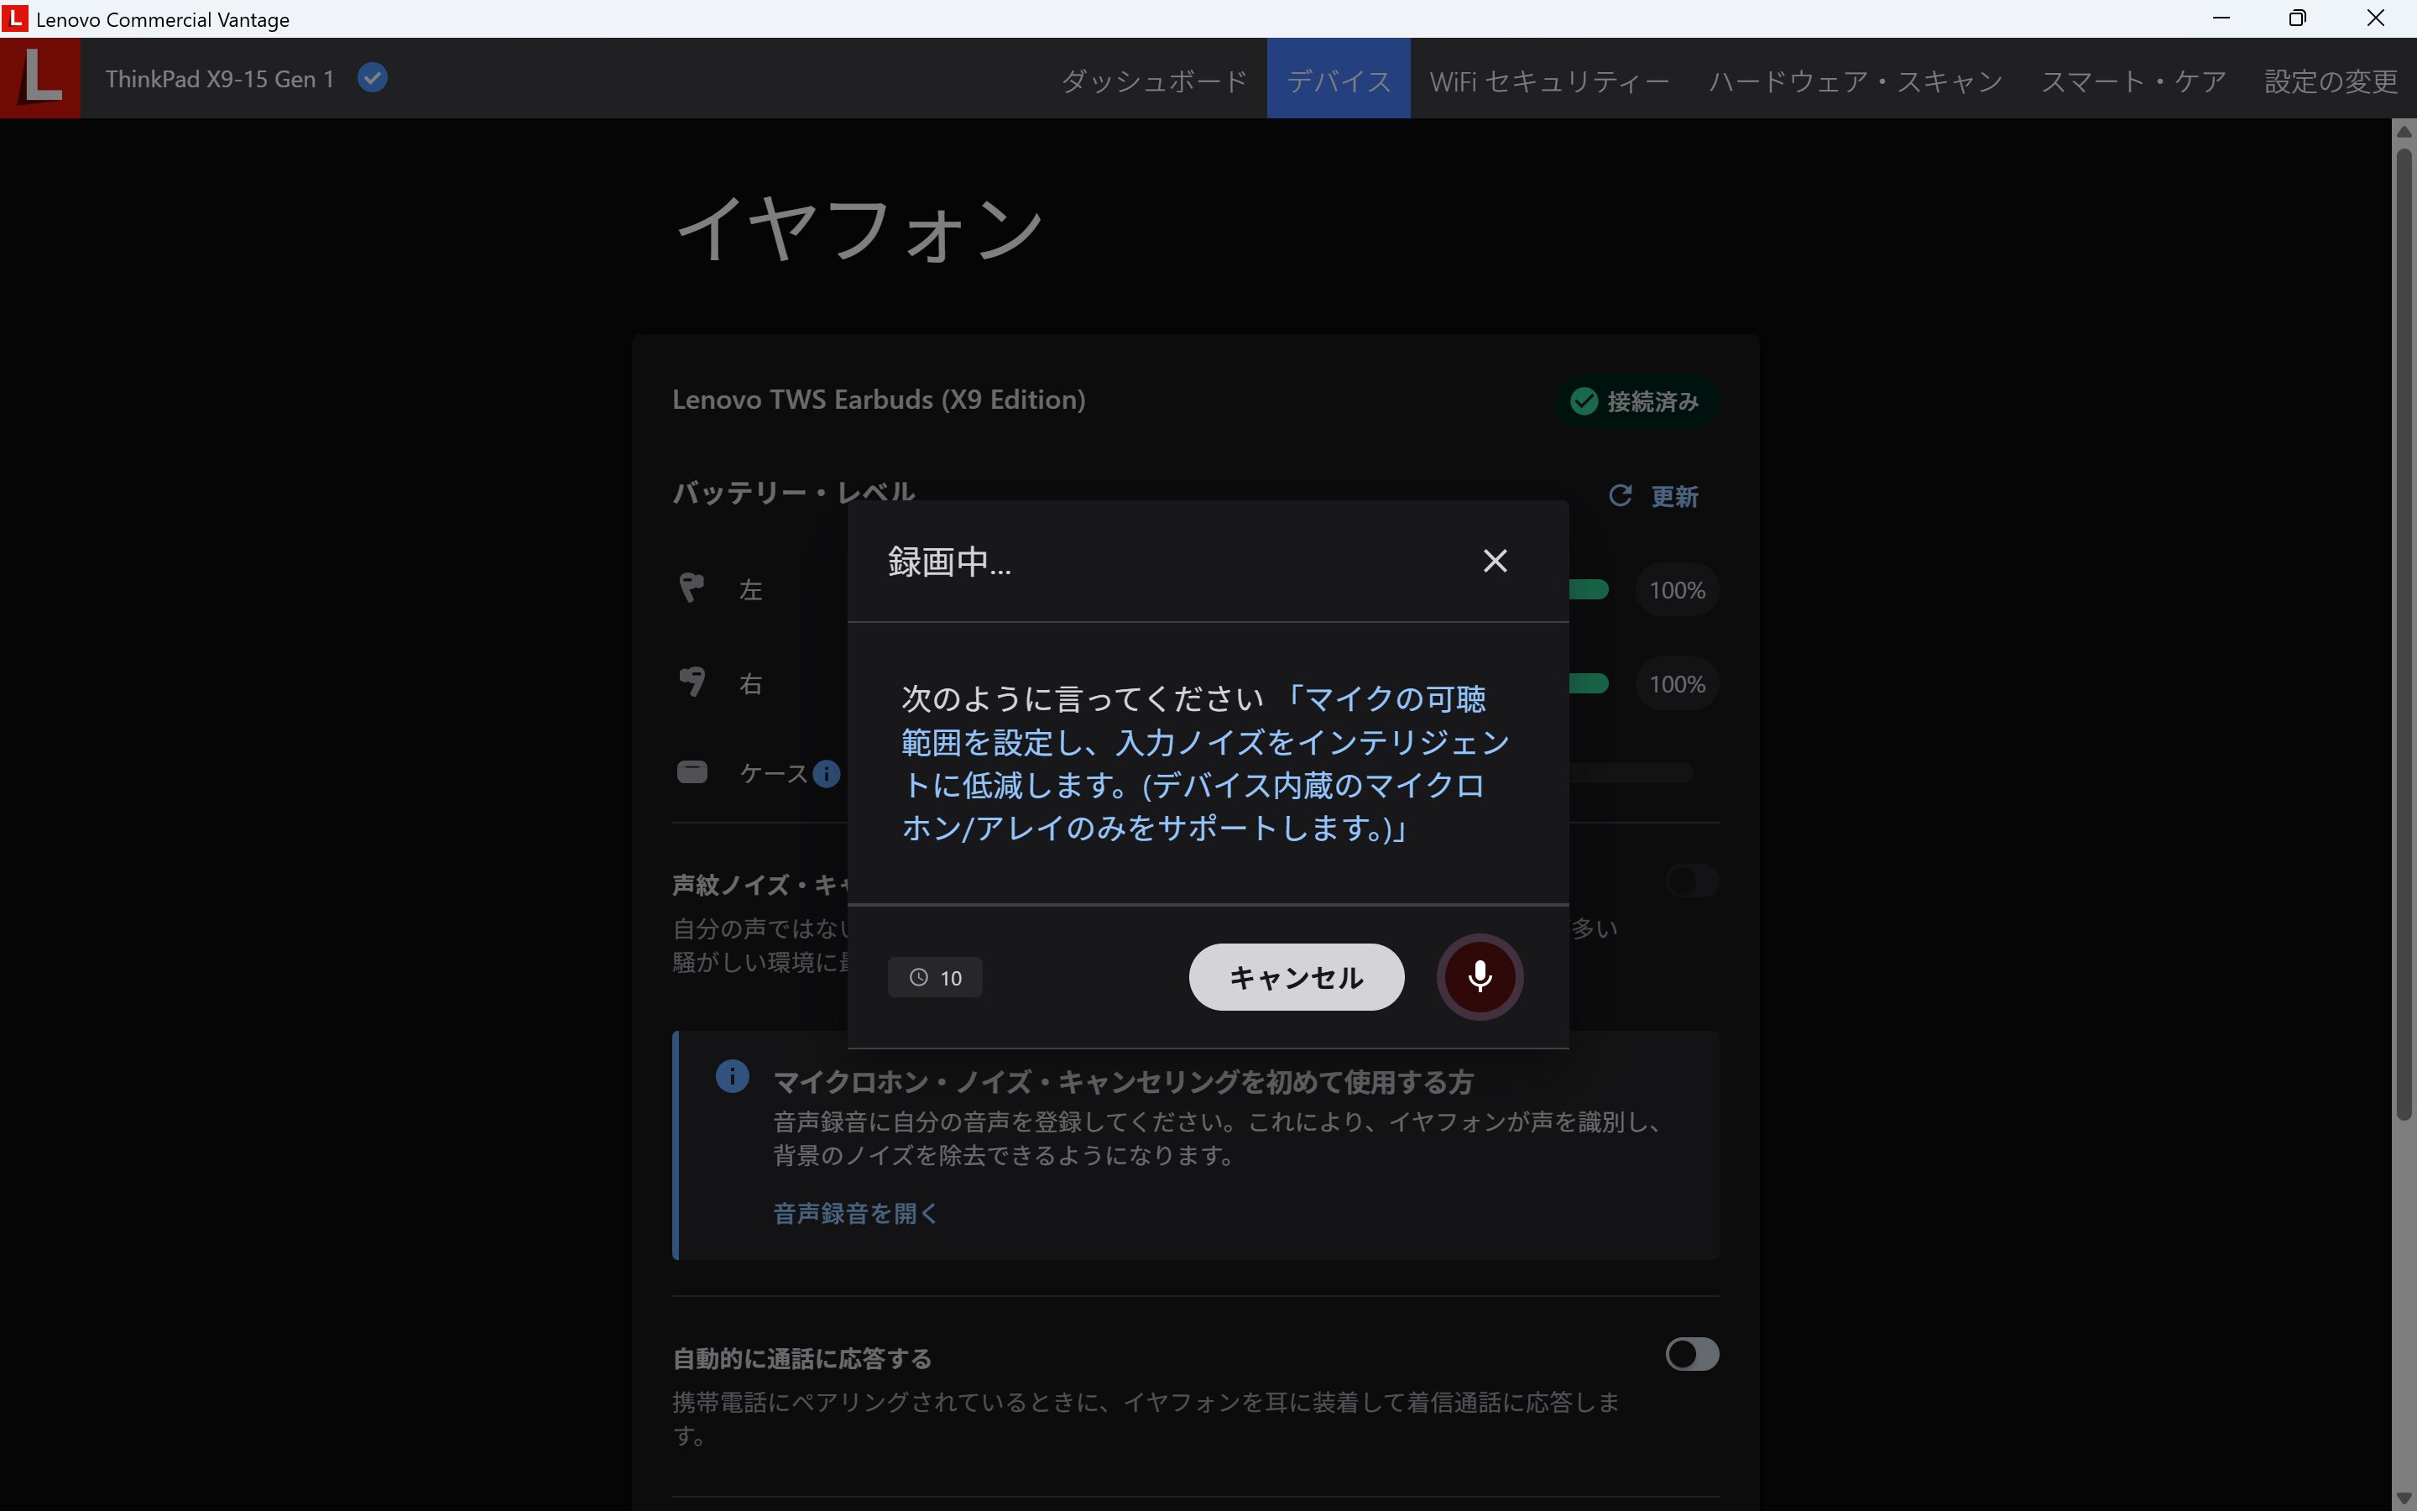2417x1511 pixels.
Task: Click the 10 second timer indicator
Action: [x=935, y=977]
